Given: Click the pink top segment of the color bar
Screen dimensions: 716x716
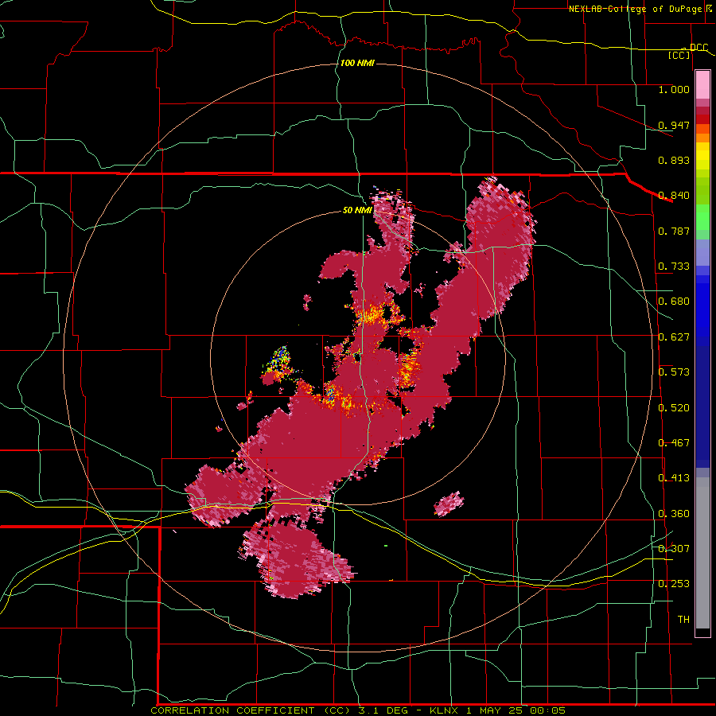Looking at the screenshot, I should point(702,84).
